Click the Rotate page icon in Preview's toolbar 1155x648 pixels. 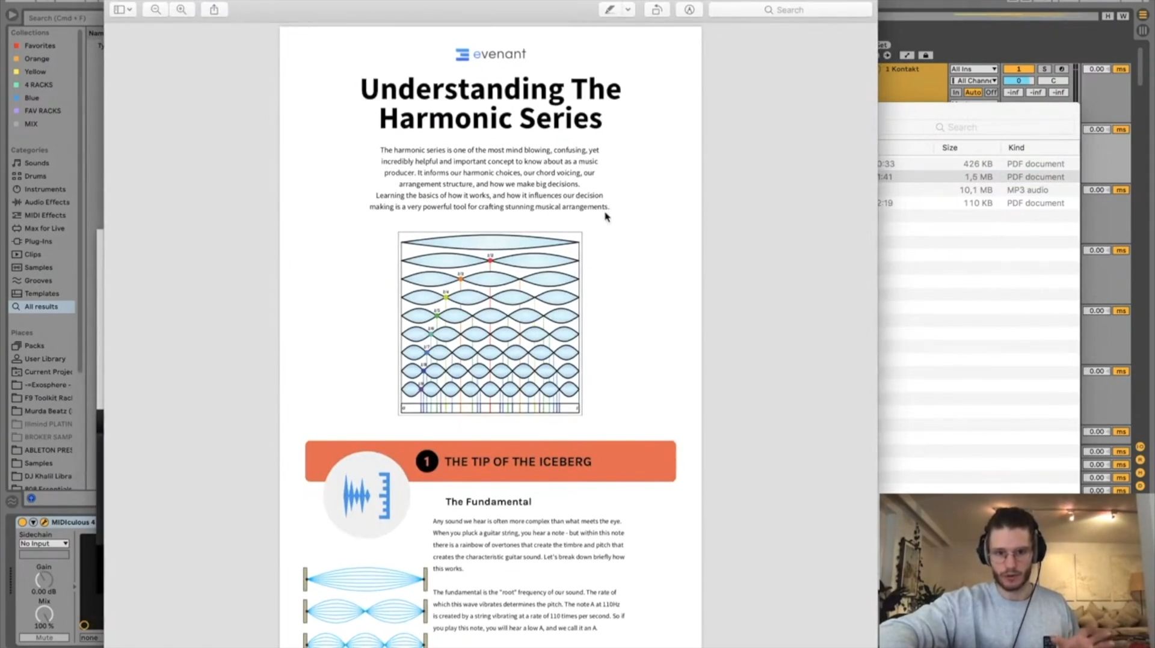[x=656, y=10]
